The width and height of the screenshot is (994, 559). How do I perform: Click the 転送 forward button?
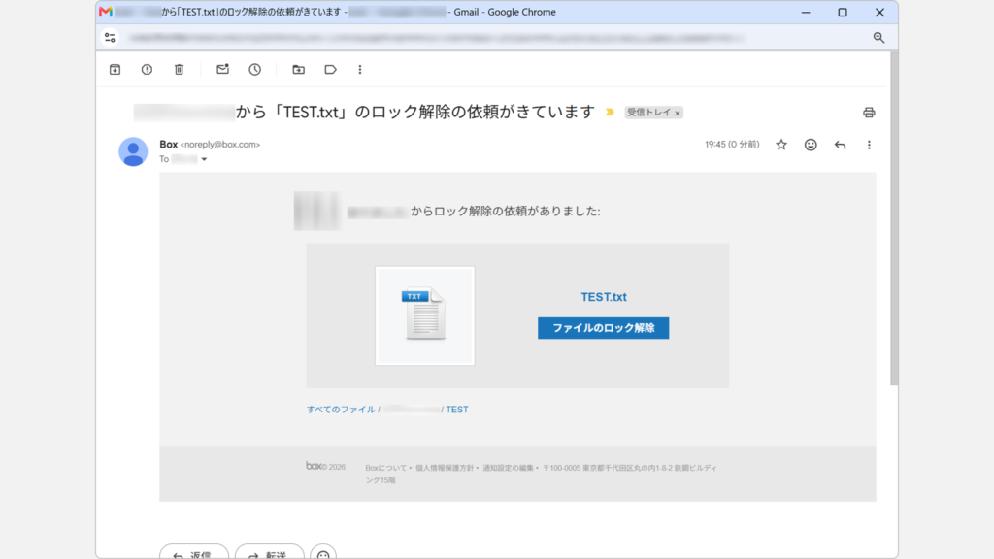(270, 552)
